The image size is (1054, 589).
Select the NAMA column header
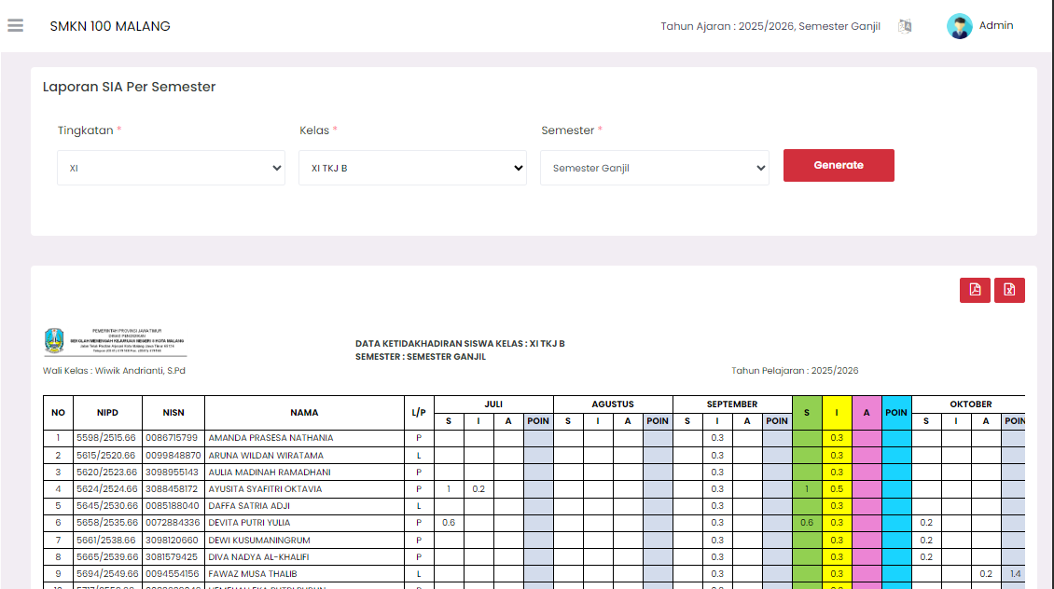(x=304, y=413)
